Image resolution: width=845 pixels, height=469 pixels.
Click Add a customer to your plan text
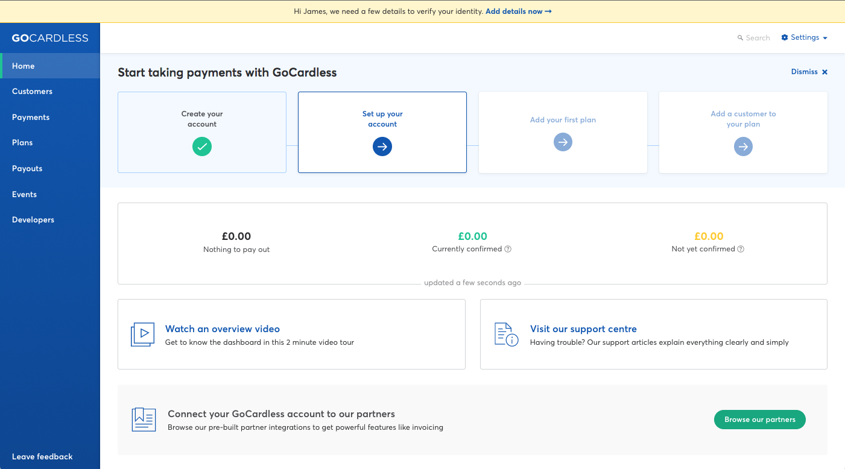[x=743, y=119]
